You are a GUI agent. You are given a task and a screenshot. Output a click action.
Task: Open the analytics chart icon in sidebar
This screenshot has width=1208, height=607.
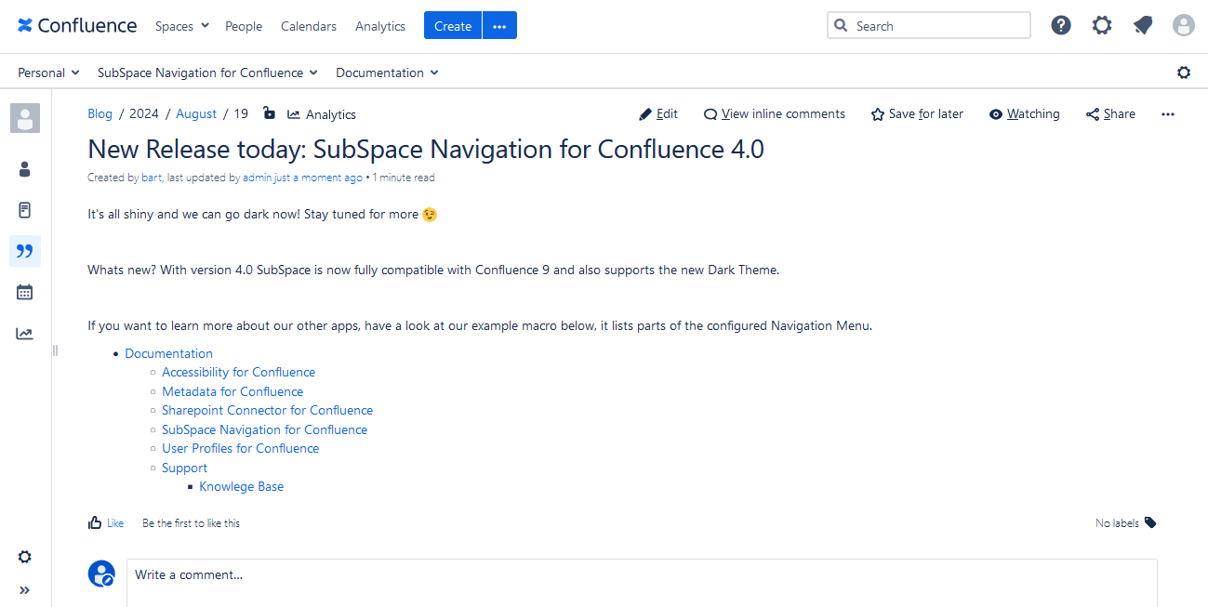25,334
